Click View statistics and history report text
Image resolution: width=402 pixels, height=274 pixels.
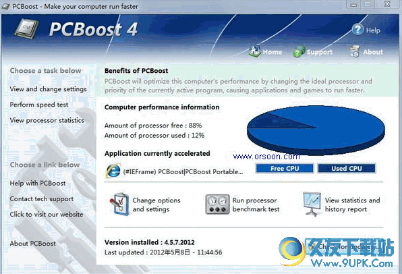click(x=353, y=204)
